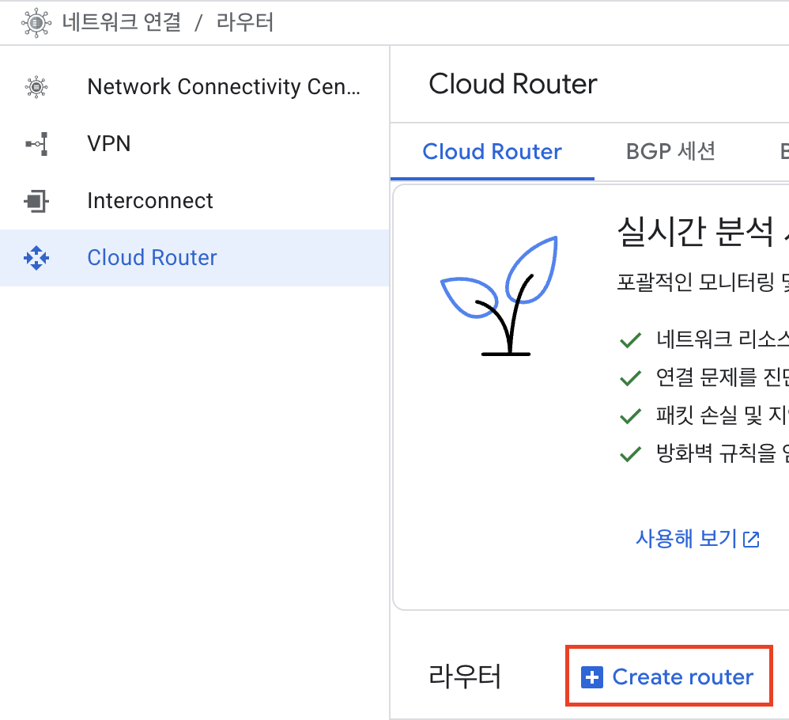The width and height of the screenshot is (789, 720).
Task: Click 라우터 in the header breadcrumb
Action: click(x=244, y=23)
